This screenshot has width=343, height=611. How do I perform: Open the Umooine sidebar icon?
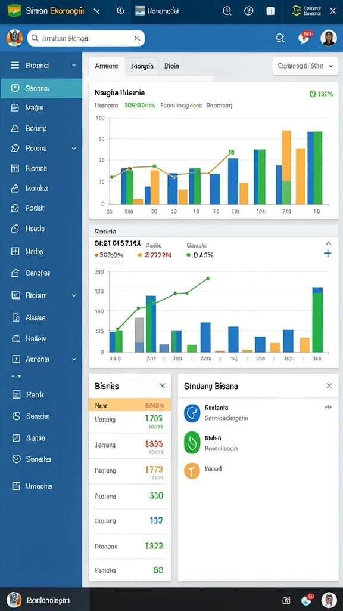[16, 486]
